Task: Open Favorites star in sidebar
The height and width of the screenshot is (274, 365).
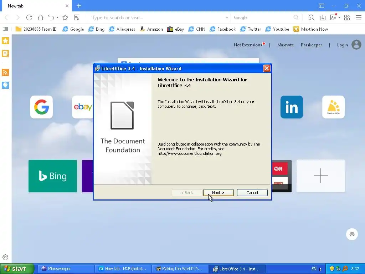Action: [x=5, y=41]
